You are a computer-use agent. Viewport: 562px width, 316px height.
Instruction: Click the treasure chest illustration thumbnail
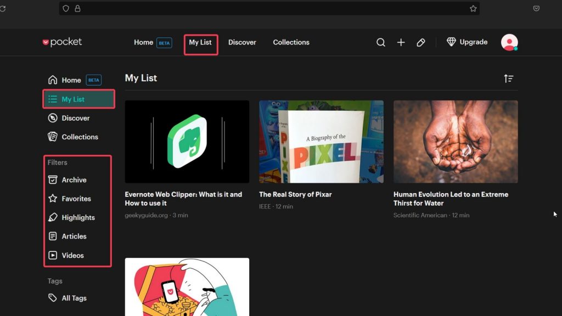(x=187, y=287)
